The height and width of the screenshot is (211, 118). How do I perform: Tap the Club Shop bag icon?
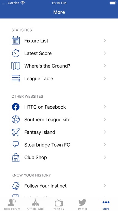[16, 157]
